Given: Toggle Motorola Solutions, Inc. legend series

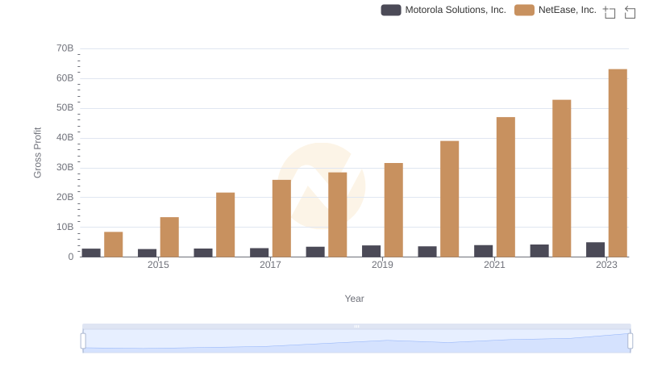Looking at the screenshot, I should coord(443,10).
